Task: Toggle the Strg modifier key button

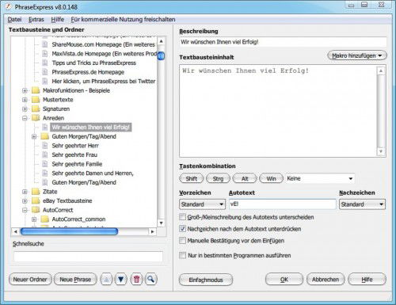Action: (218, 178)
